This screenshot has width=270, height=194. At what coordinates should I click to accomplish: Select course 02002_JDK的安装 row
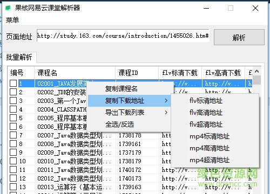coord(62,92)
